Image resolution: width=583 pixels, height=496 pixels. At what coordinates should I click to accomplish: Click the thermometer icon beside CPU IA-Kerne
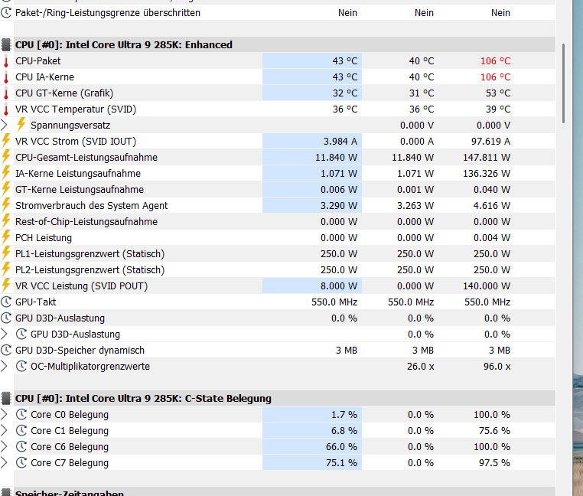click(x=6, y=77)
